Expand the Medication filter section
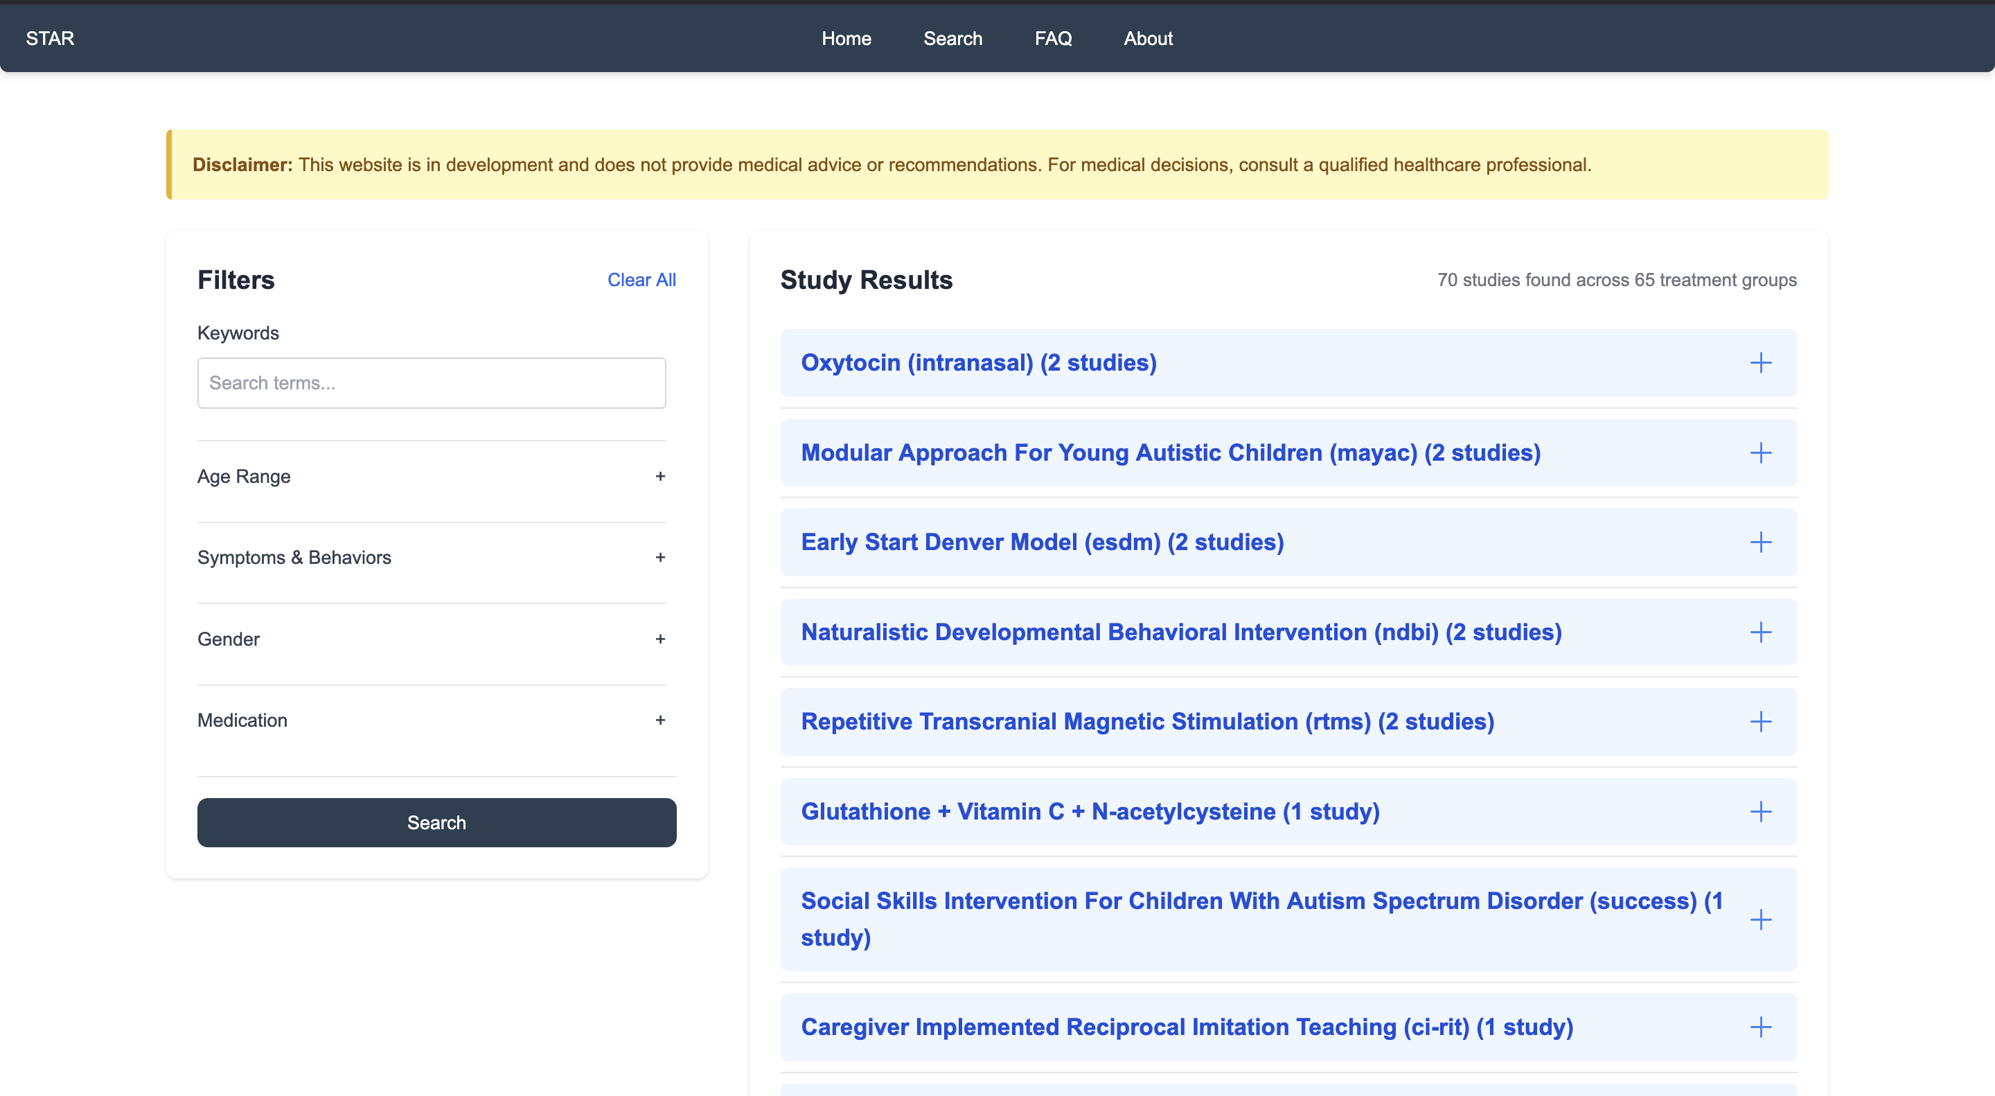1995x1096 pixels. point(660,721)
